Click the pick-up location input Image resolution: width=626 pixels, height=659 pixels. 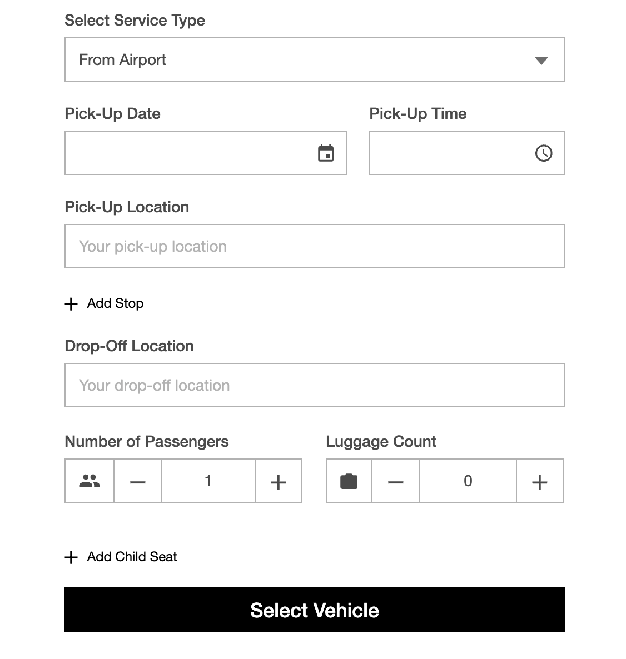(x=314, y=247)
